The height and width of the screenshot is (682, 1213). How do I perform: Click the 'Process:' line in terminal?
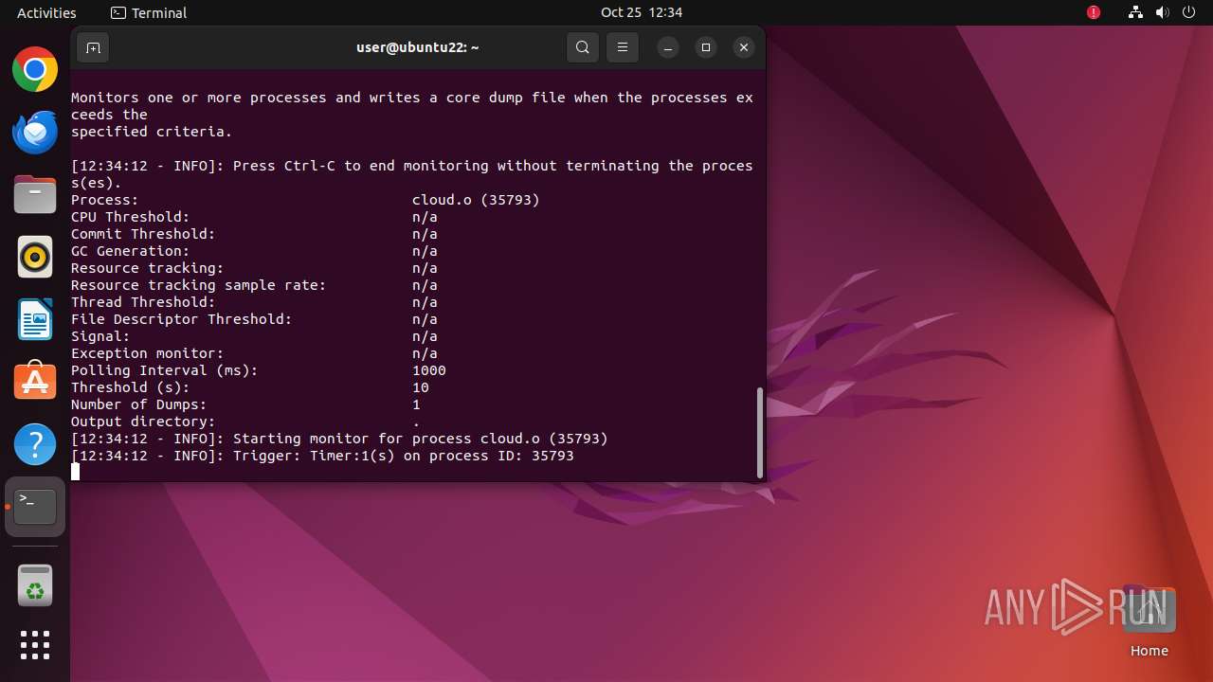tap(305, 200)
